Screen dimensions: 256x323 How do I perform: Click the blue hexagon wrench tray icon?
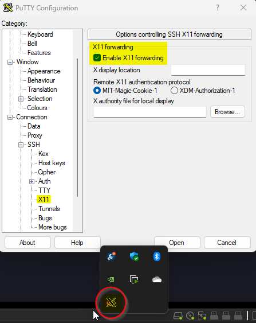[111, 256]
